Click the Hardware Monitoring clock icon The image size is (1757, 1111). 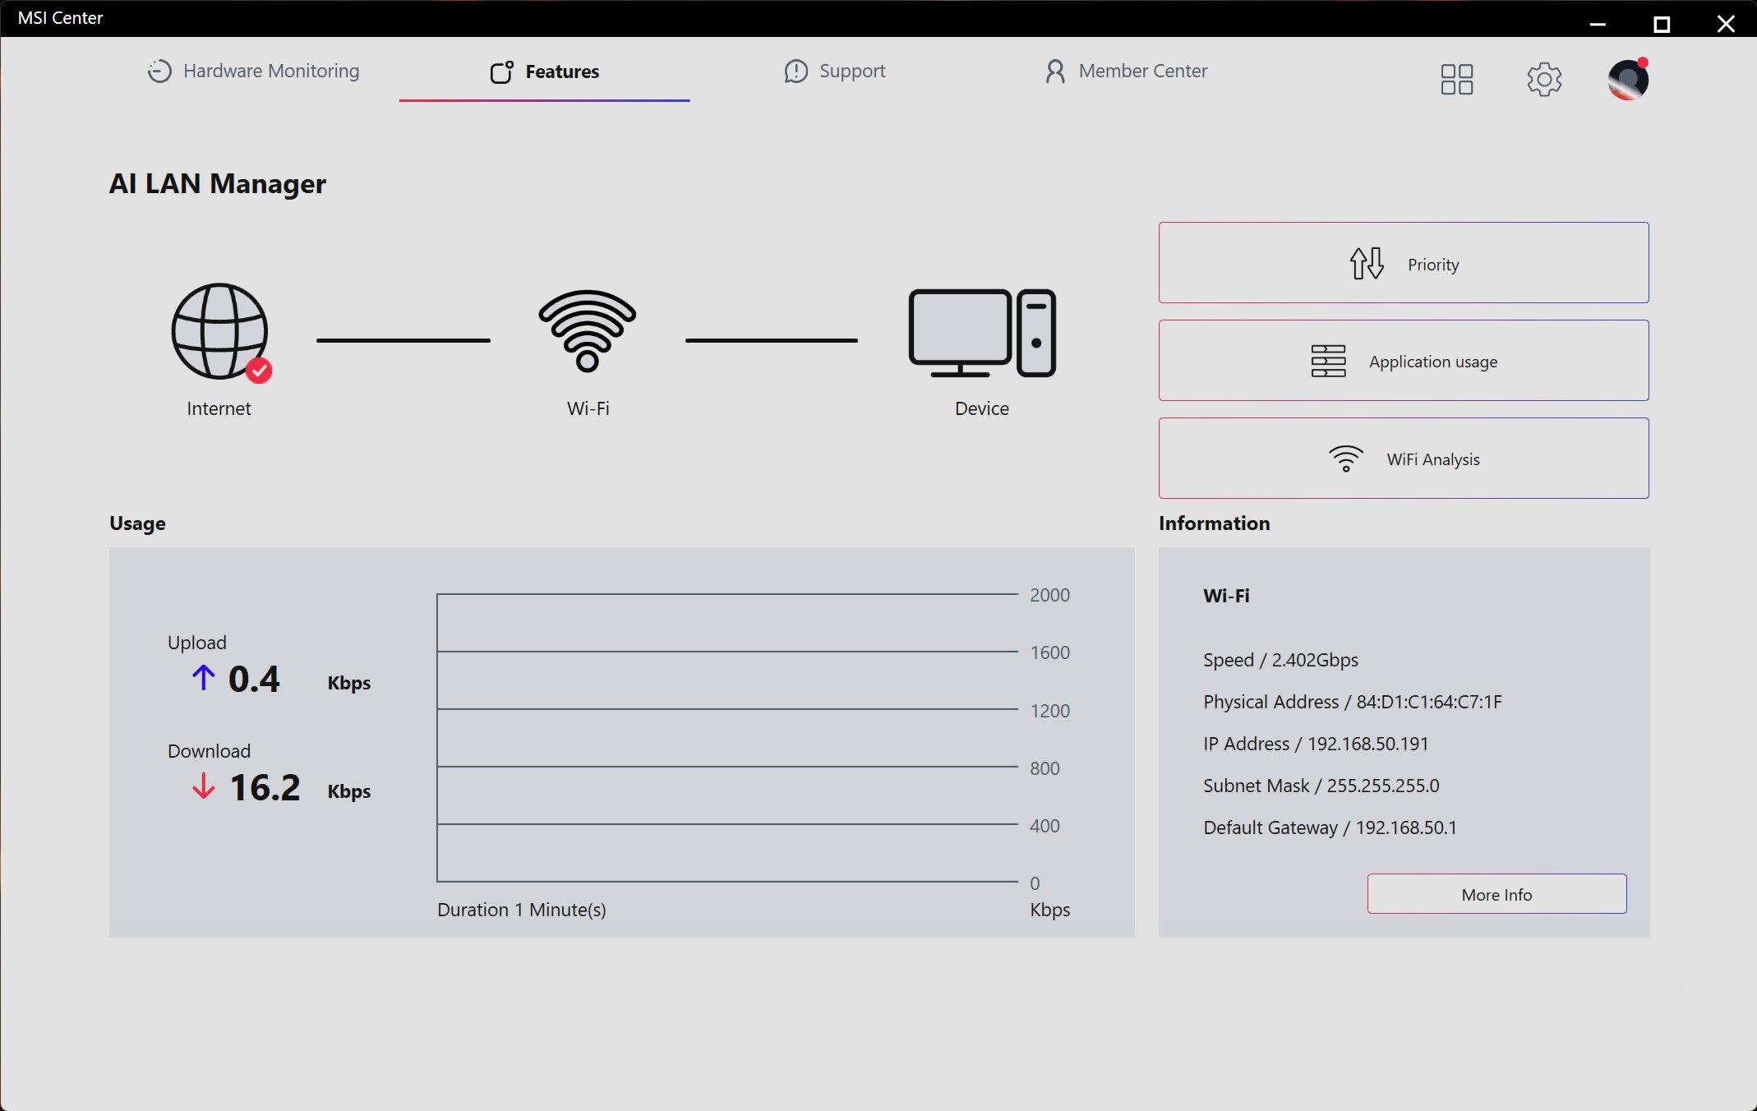pyautogui.click(x=159, y=71)
